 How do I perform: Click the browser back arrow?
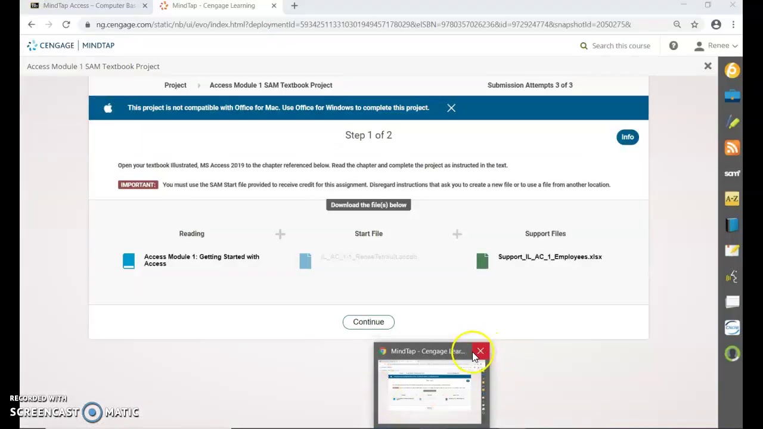(x=32, y=24)
